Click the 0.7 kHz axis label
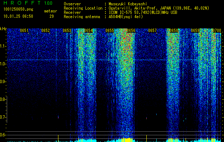224x142 pixels. point(3,117)
